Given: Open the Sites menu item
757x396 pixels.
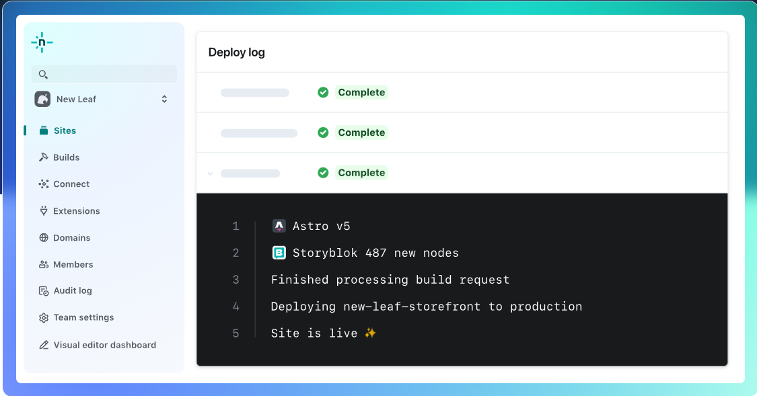Looking at the screenshot, I should (x=65, y=130).
